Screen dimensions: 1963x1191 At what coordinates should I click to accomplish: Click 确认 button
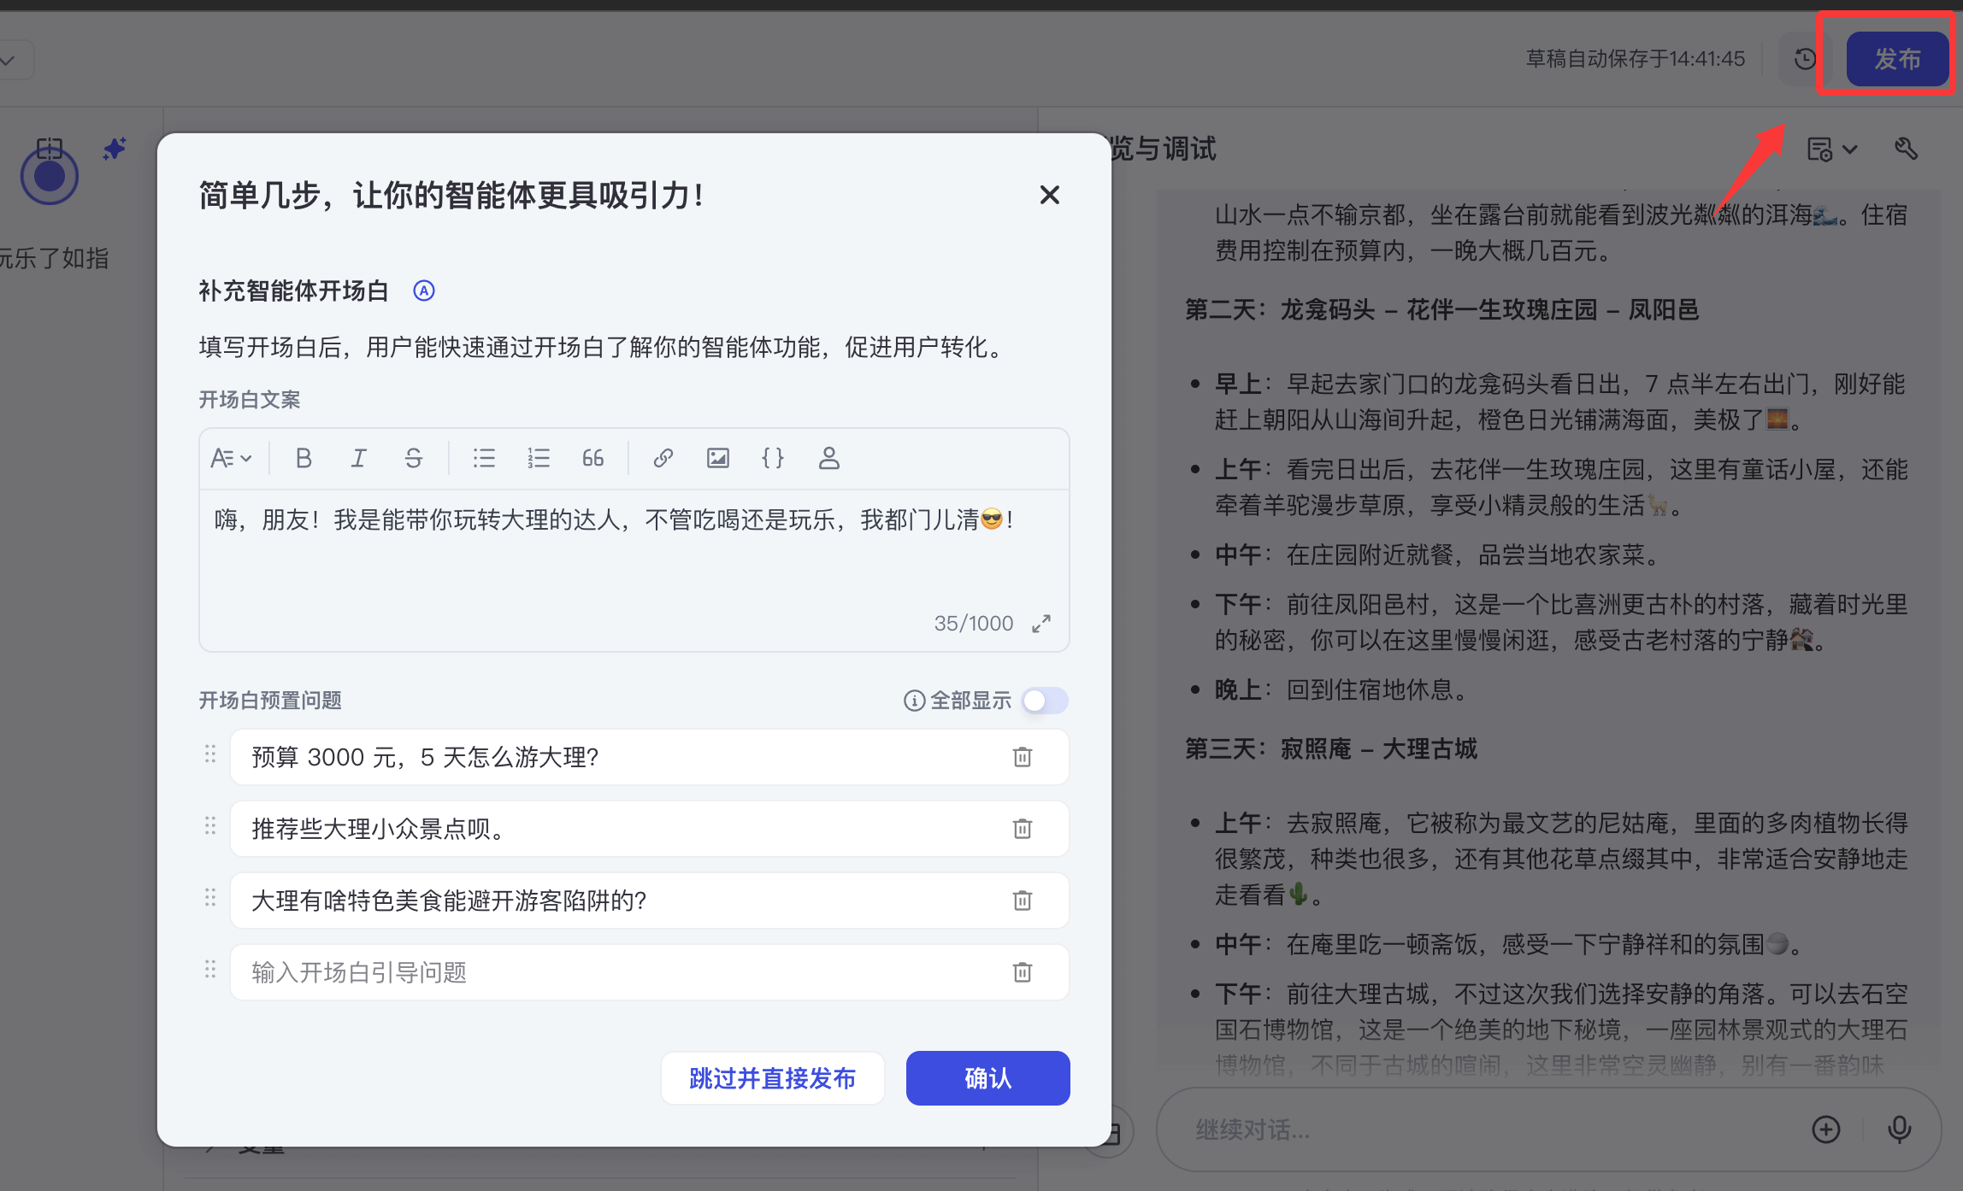pos(987,1078)
